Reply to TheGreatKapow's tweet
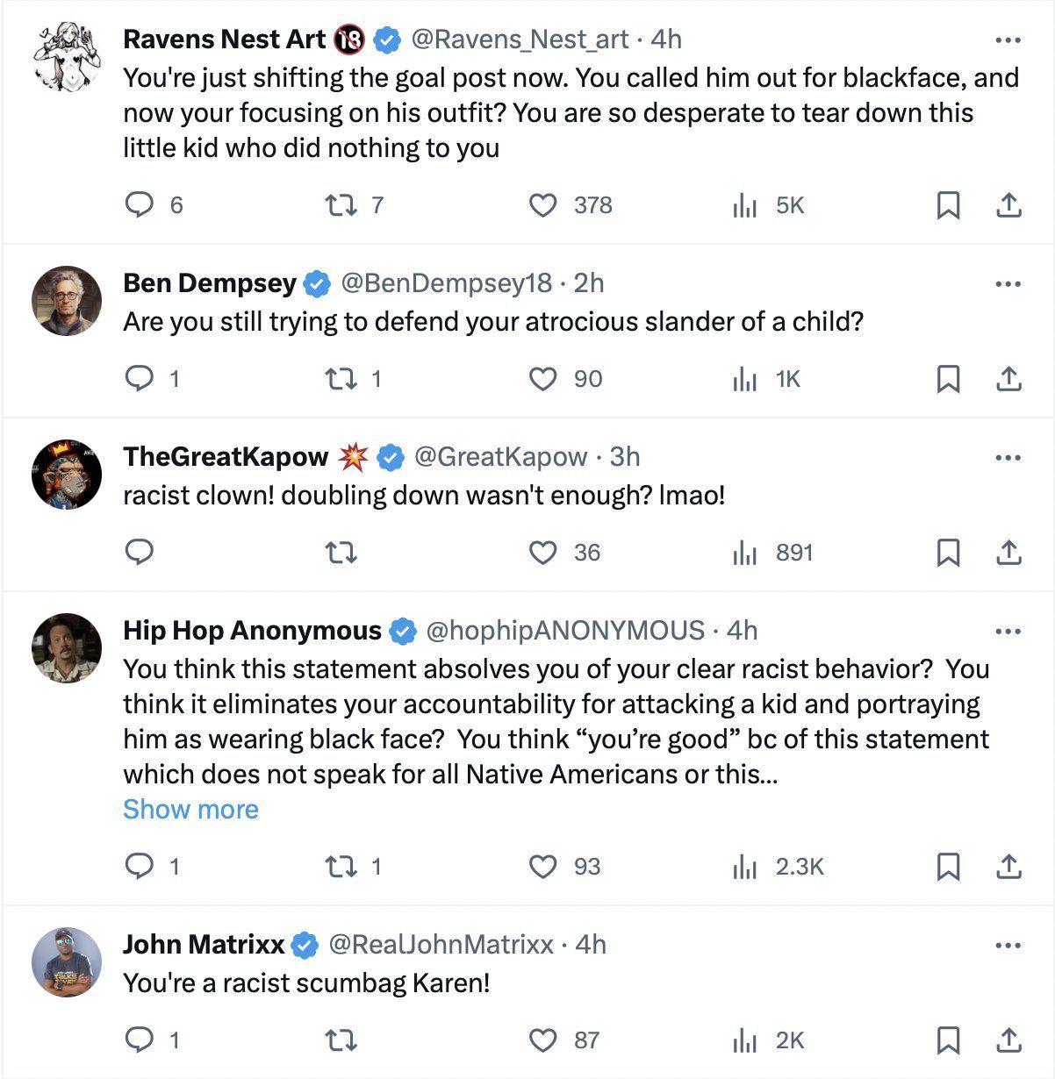The height and width of the screenshot is (1079, 1055). [140, 553]
